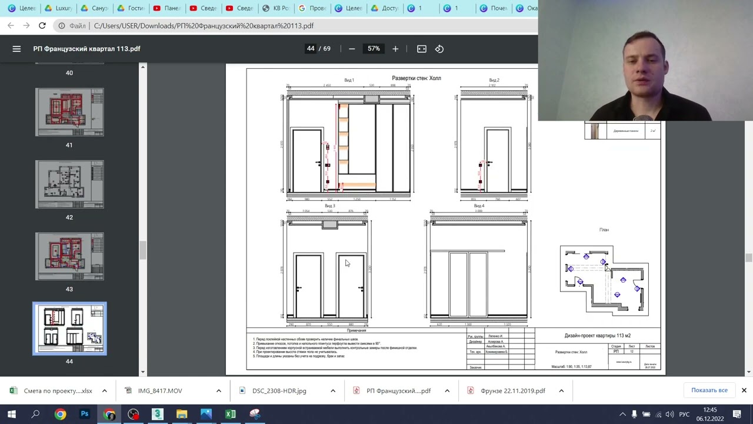
Task: Click the zoom percentage field showing 57%
Action: [x=374, y=49]
